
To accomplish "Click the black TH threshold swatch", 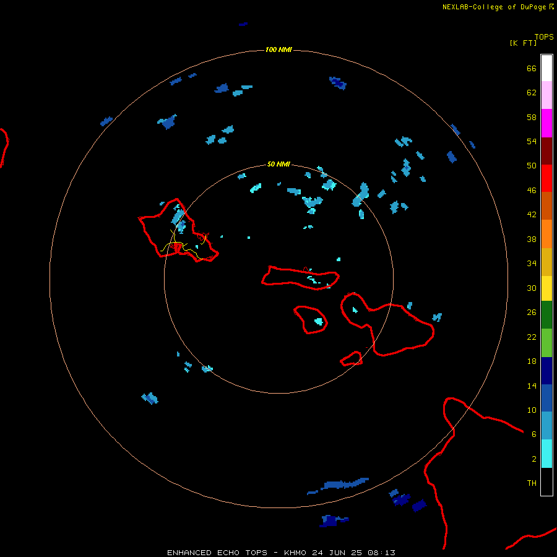I will pyautogui.click(x=546, y=481).
